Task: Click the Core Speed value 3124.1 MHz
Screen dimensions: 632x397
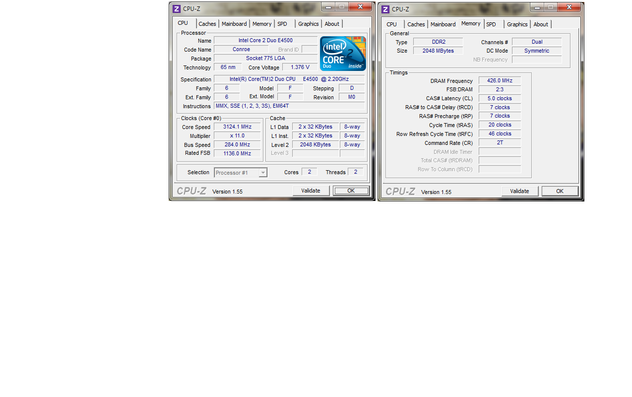Action: (x=237, y=127)
